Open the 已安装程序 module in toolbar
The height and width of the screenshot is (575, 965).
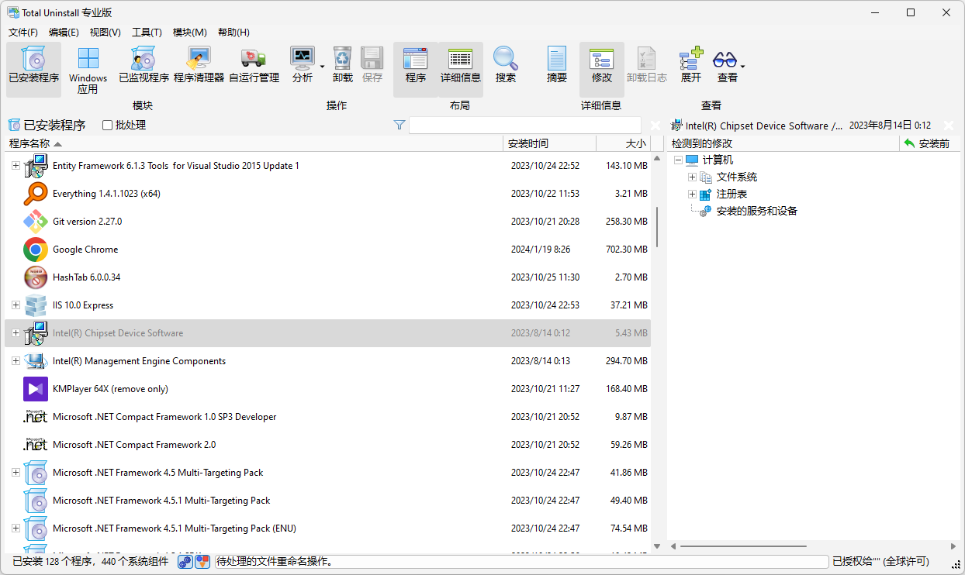tap(33, 69)
